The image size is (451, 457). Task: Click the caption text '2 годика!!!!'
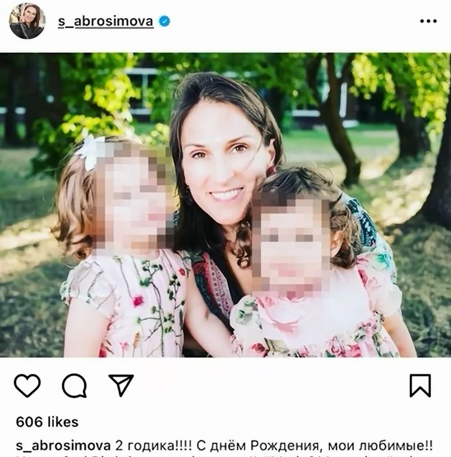tap(154, 445)
